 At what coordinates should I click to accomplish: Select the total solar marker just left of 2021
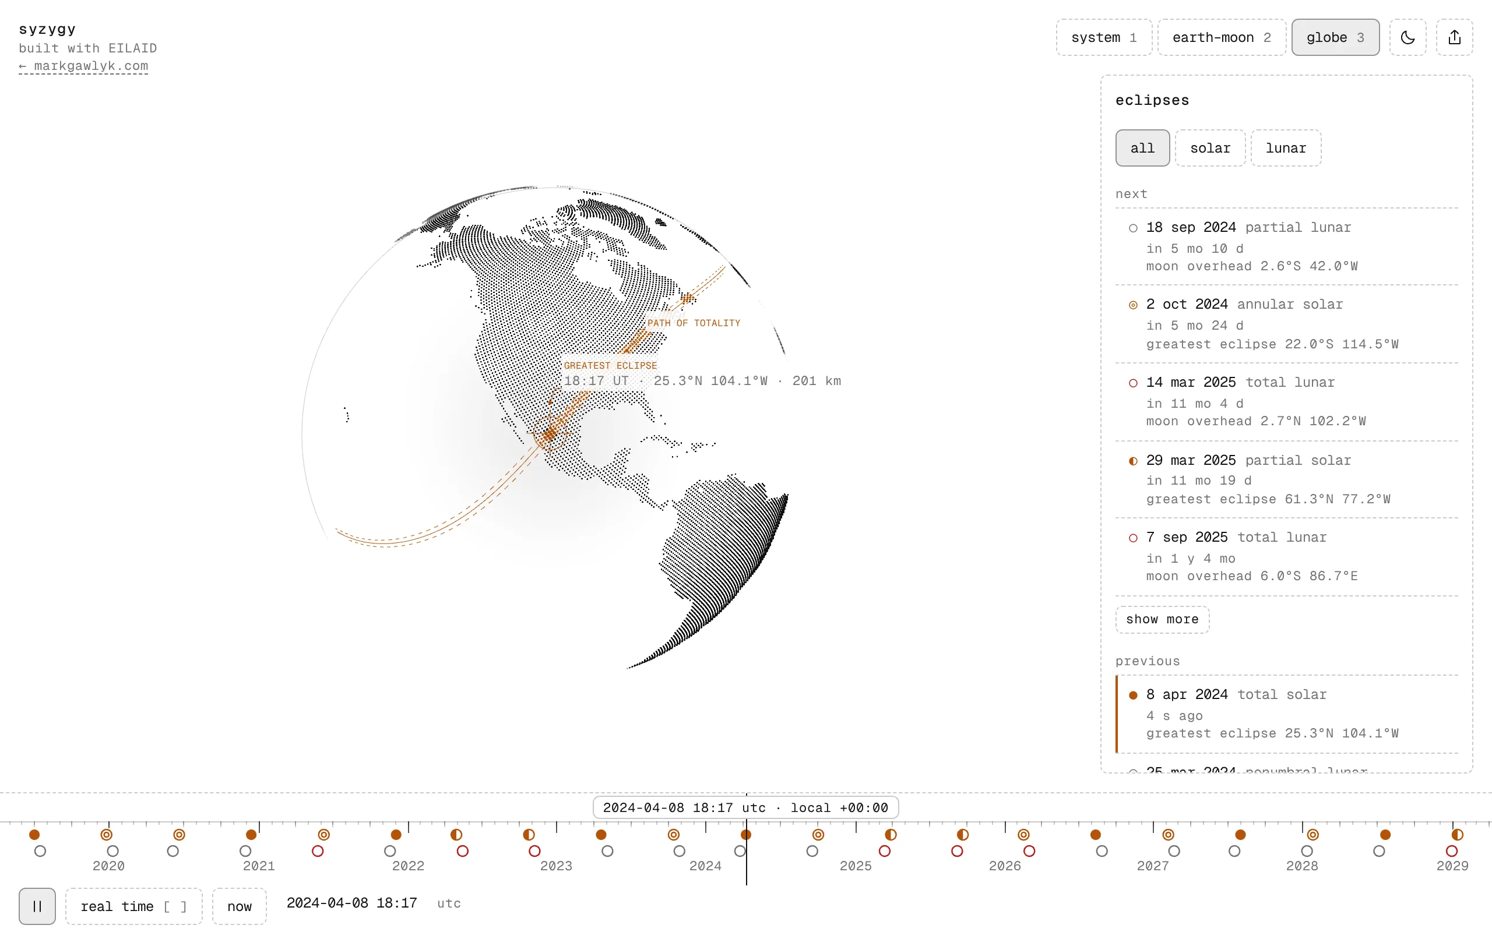[251, 835]
